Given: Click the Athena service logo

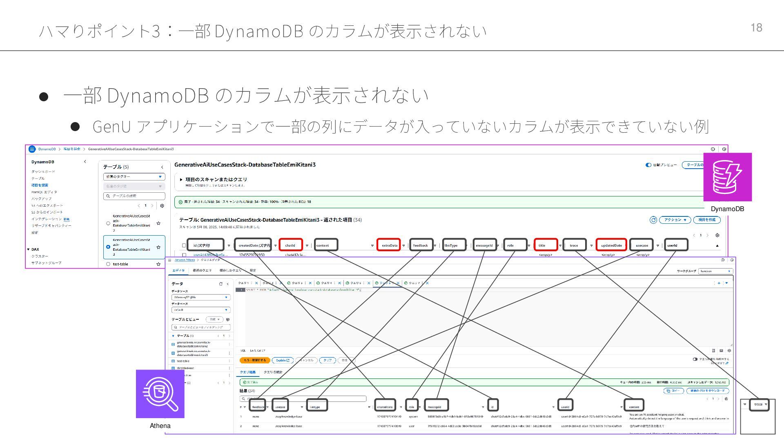Looking at the screenshot, I should click(x=160, y=394).
